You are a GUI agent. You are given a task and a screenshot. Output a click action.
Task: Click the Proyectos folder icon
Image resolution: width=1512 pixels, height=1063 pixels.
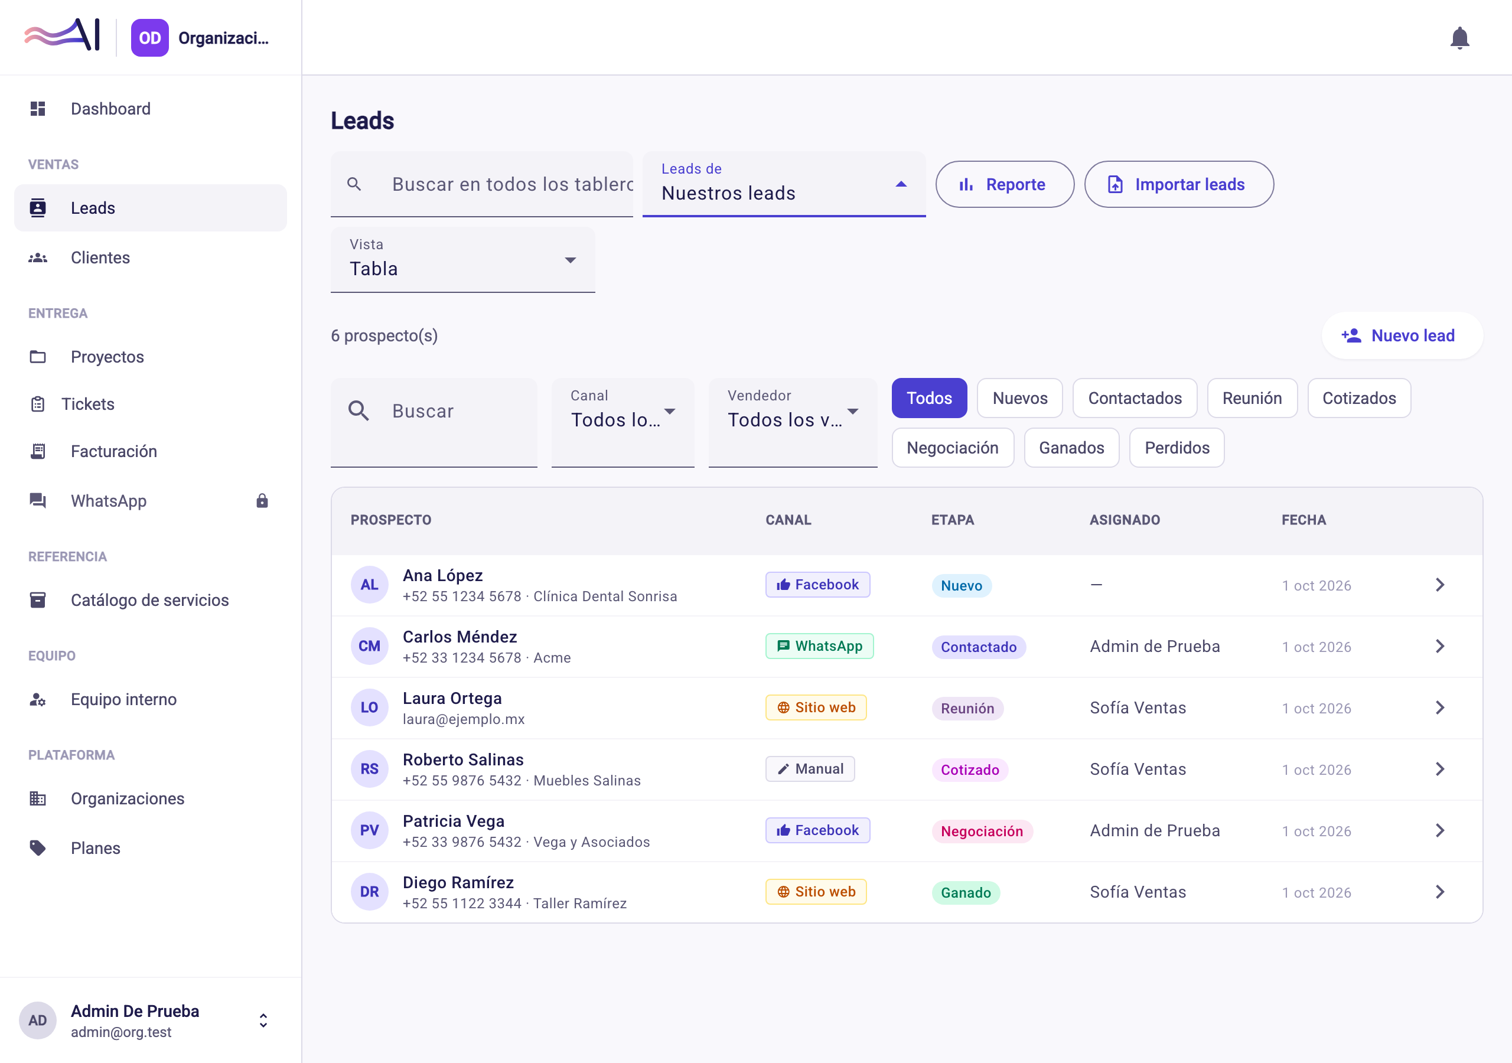(x=38, y=357)
